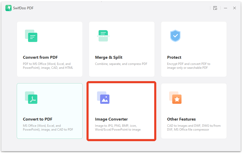Click 'Combine, separate, and compress PDF' text
Image resolution: width=242 pixels, height=153 pixels.
[121, 64]
